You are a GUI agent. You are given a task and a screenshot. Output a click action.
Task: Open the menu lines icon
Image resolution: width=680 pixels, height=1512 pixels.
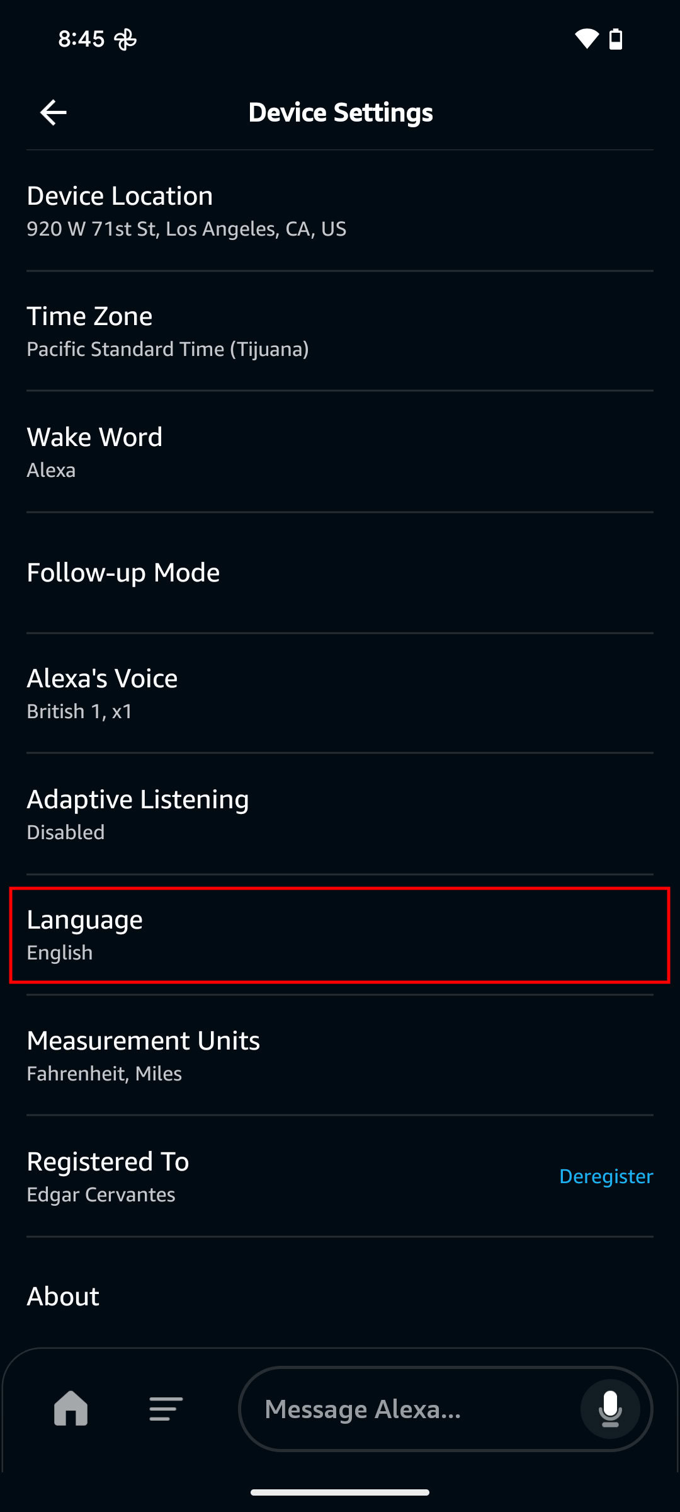166,1409
